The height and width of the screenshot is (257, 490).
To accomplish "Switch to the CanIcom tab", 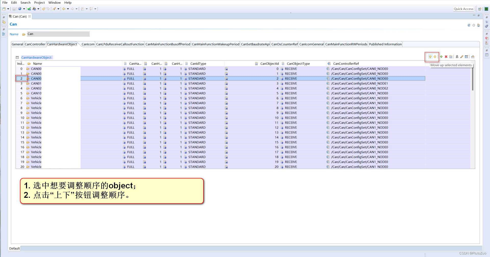I will click(88, 44).
